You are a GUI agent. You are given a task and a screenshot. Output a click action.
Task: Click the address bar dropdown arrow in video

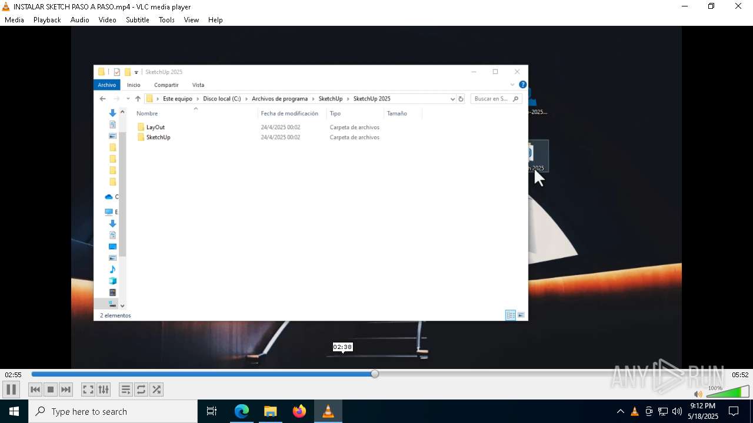pos(452,99)
